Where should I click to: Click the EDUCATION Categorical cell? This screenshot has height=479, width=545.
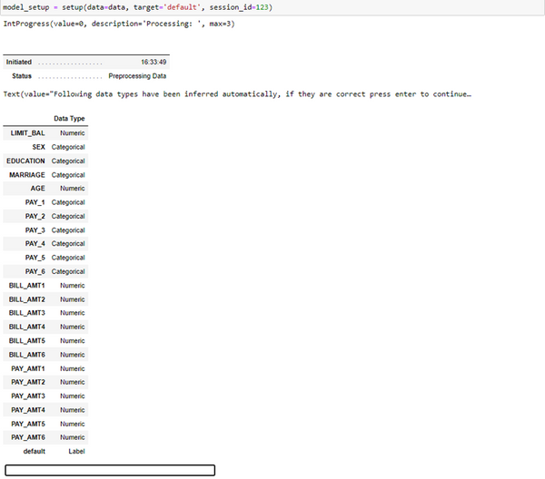pos(68,161)
